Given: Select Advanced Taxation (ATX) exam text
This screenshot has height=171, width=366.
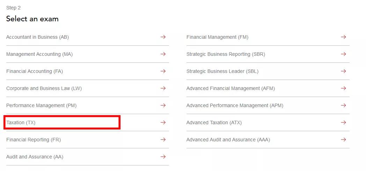Looking at the screenshot, I should pos(214,122).
